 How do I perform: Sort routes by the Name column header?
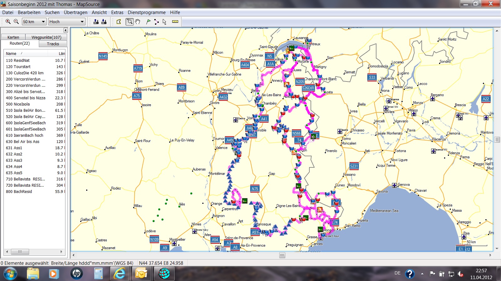tap(26, 53)
